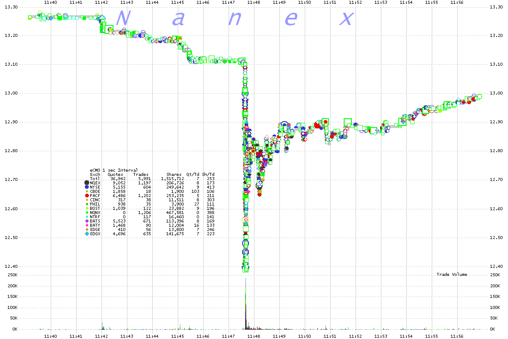The height and width of the screenshot is (339, 508).
Task: Click the blue NYSE legend circle
Action: 87,186
